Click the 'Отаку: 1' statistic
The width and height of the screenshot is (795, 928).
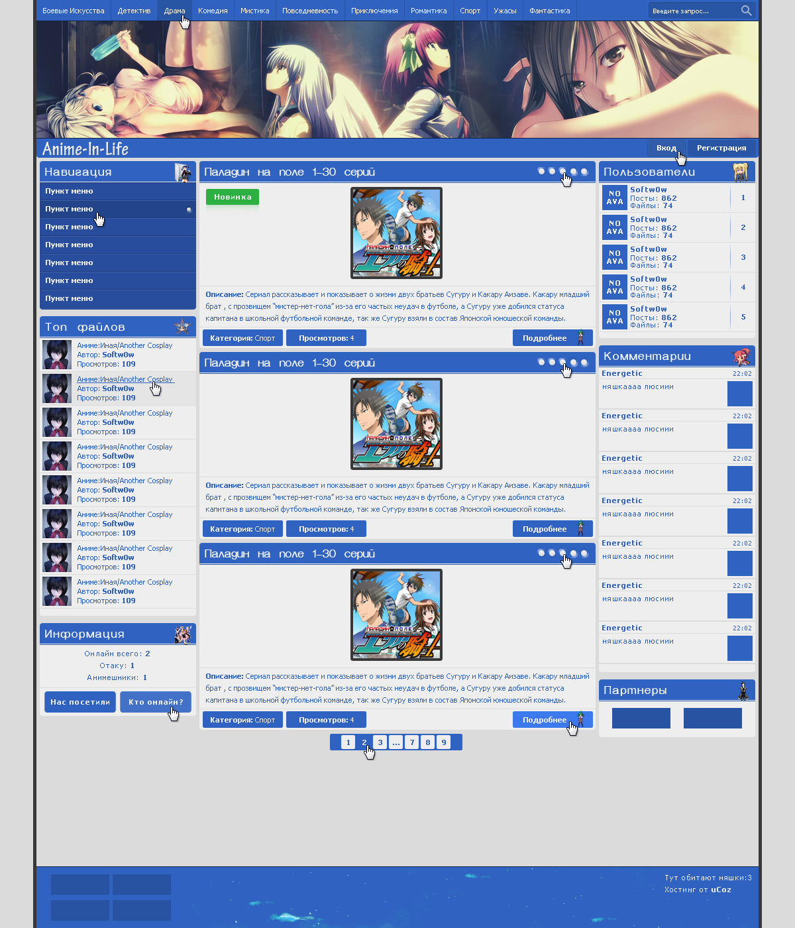click(117, 666)
